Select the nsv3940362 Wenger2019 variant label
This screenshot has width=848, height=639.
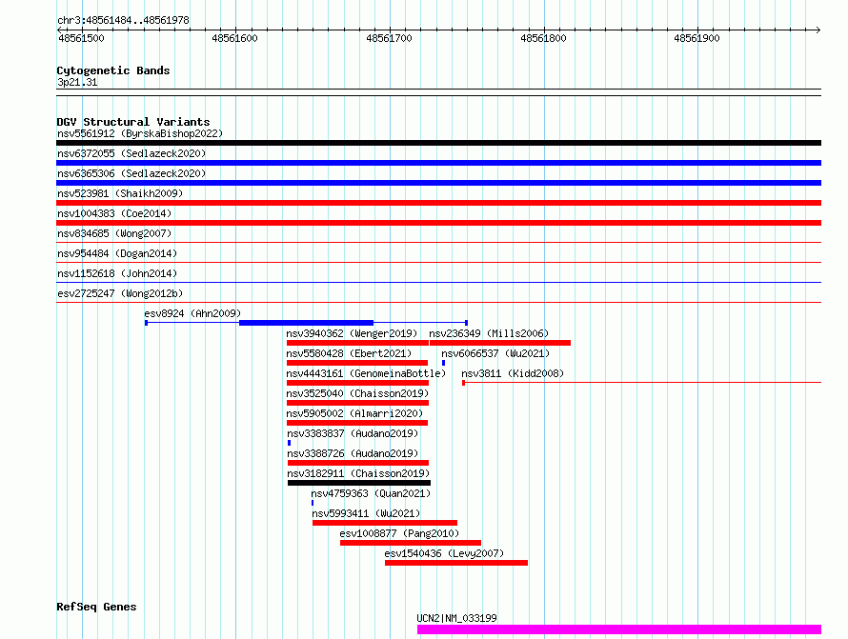[x=352, y=333]
